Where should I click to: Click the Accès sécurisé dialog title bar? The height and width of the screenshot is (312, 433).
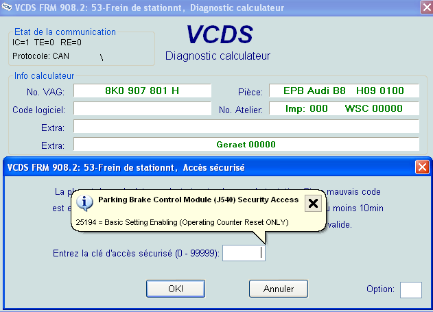(206, 167)
